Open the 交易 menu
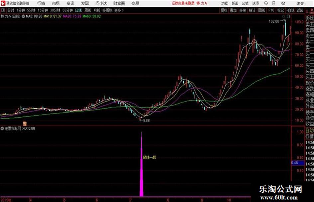Image resolution: width=314 pixels, height=202 pixels. tap(135, 3)
